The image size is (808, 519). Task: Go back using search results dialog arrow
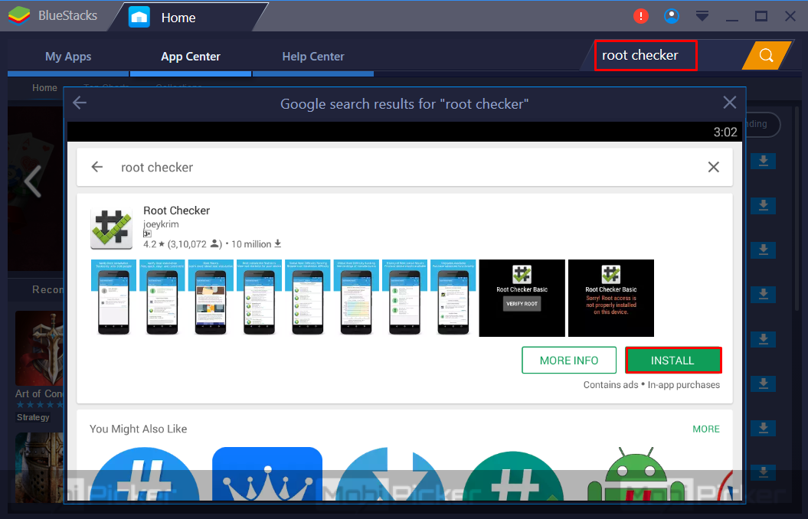[80, 103]
